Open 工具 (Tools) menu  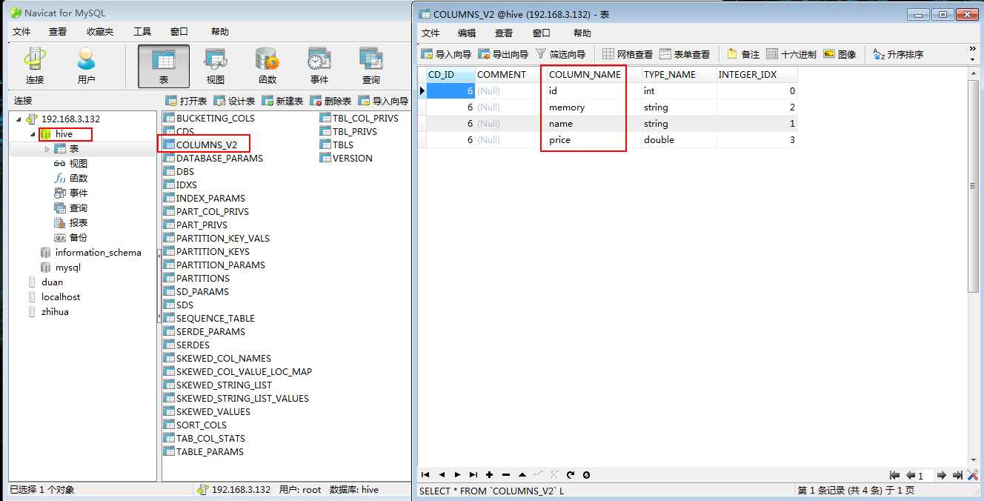click(x=142, y=31)
